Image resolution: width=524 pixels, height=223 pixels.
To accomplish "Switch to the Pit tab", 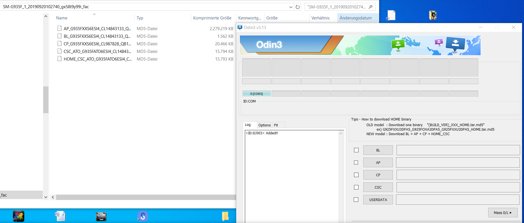I will tap(276, 125).
